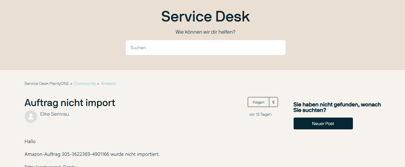
Task: Click the 'Sie haben nicht gefunden' sidebar heading
Action: (337, 107)
